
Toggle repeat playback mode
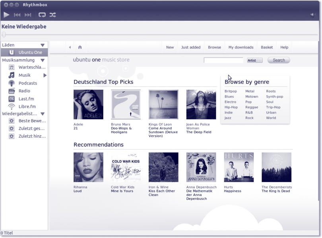pyautogui.click(x=42, y=15)
